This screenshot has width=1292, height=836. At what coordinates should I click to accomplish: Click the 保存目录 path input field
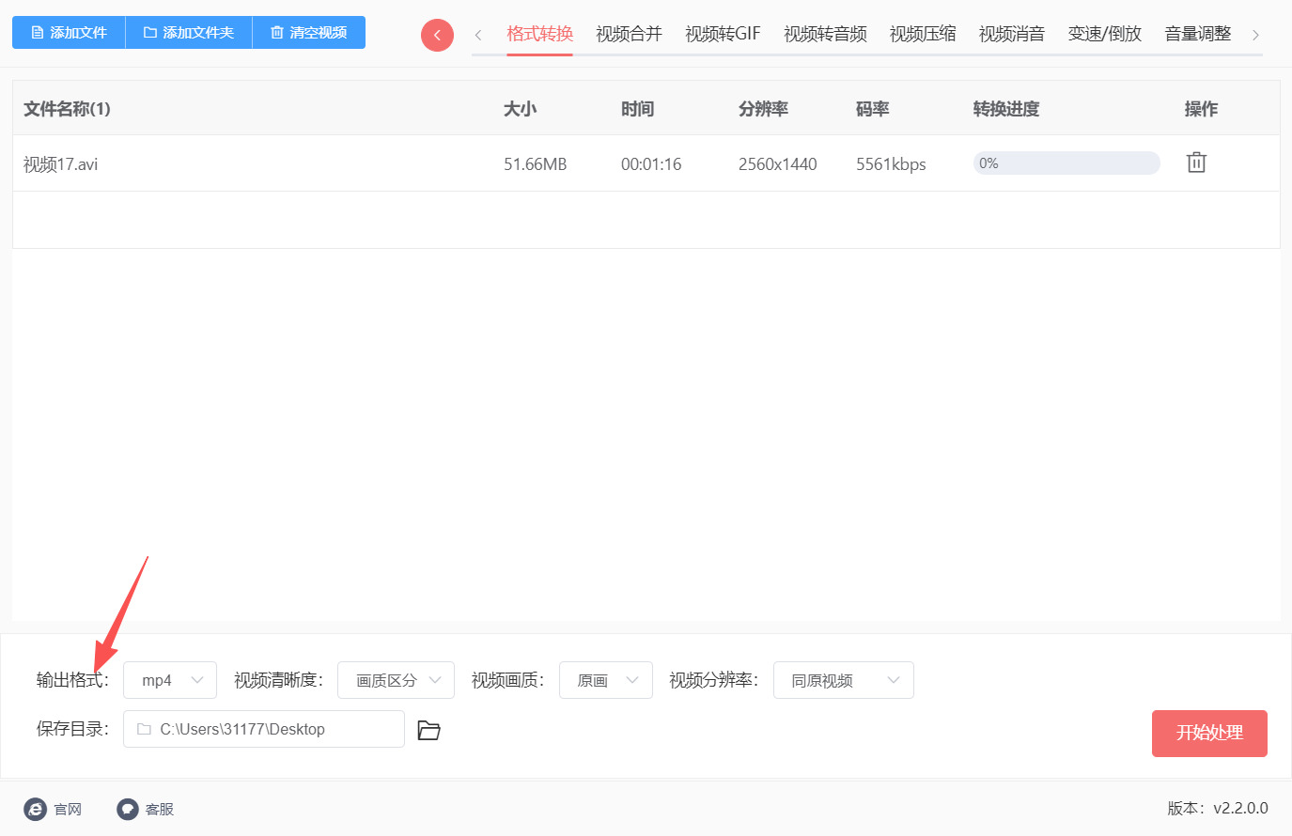click(264, 729)
